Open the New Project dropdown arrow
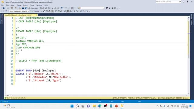This screenshot has height=109, width=194. pos(14,8)
